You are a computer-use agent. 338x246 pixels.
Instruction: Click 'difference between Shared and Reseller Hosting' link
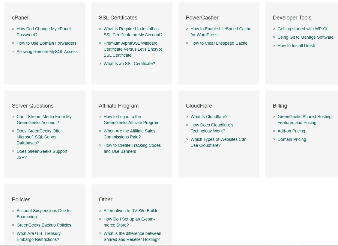[x=132, y=236]
